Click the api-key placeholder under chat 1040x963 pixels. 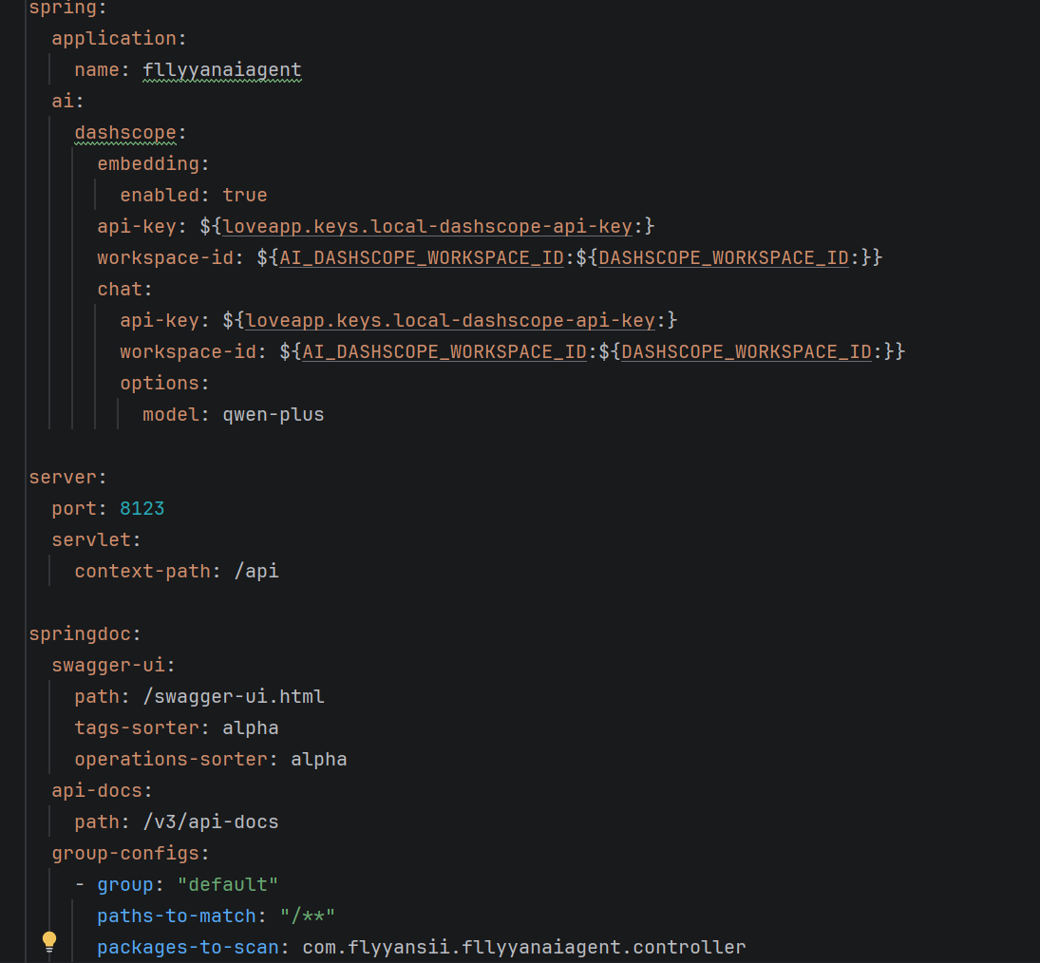(x=448, y=321)
